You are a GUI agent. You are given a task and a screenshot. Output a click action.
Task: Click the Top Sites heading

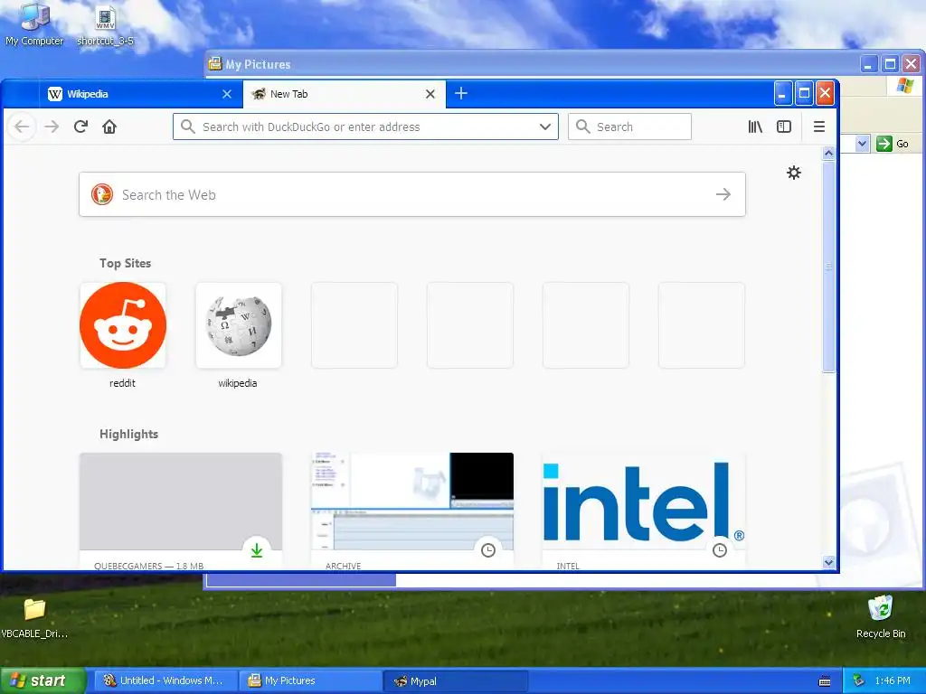click(x=125, y=263)
